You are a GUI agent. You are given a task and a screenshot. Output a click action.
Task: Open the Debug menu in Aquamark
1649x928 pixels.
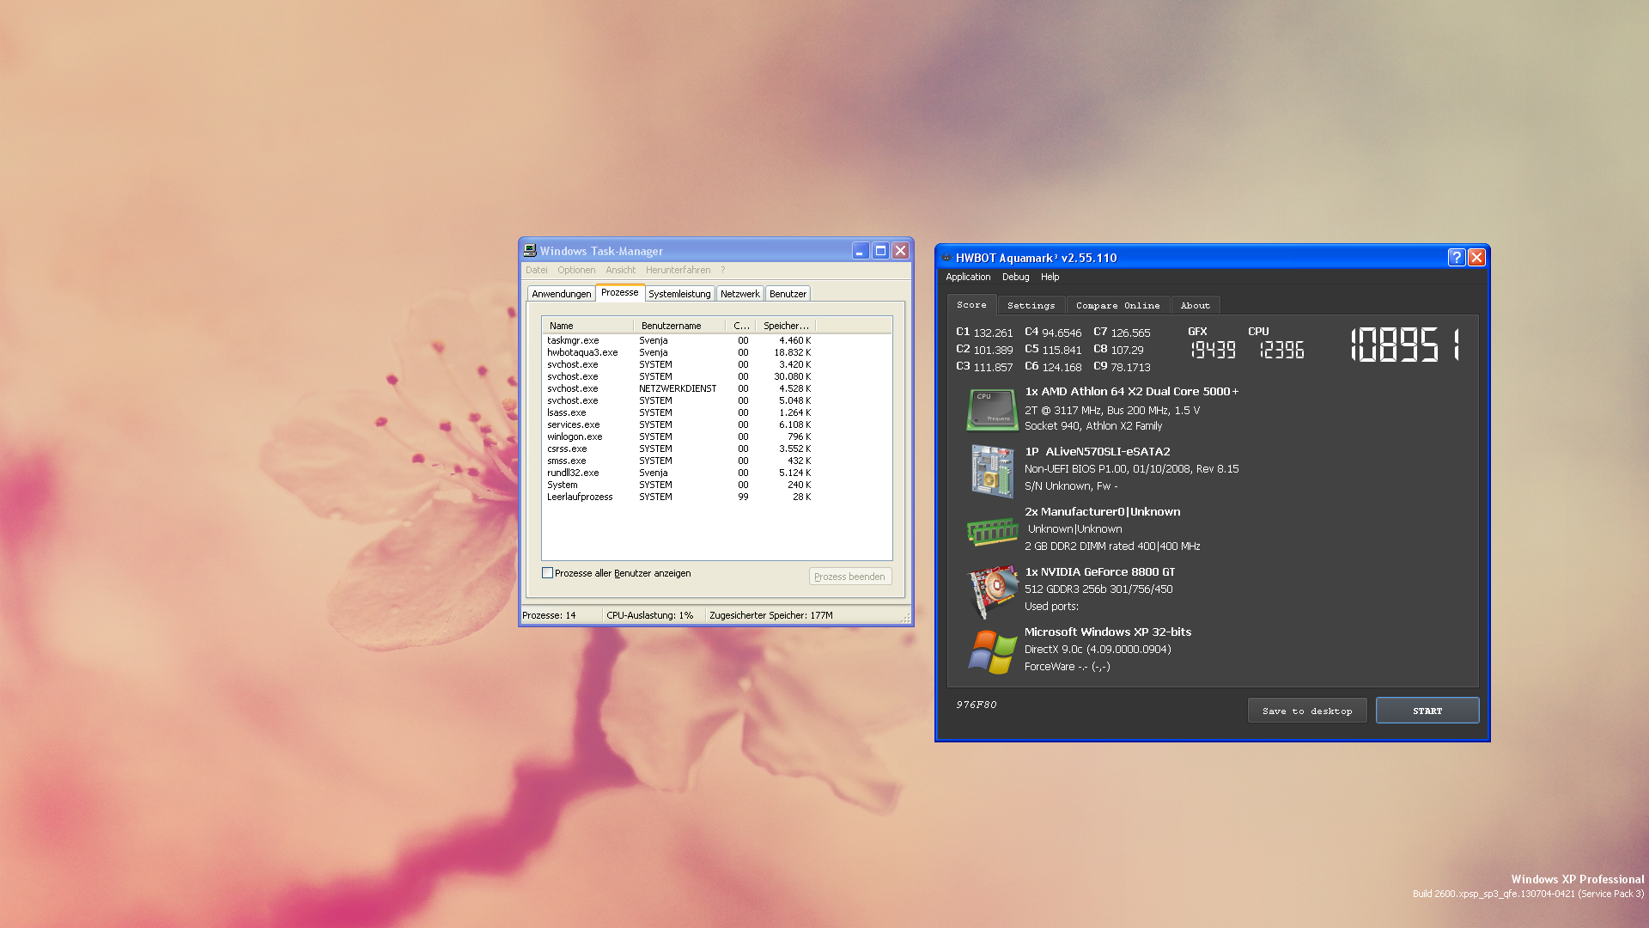(x=1015, y=277)
